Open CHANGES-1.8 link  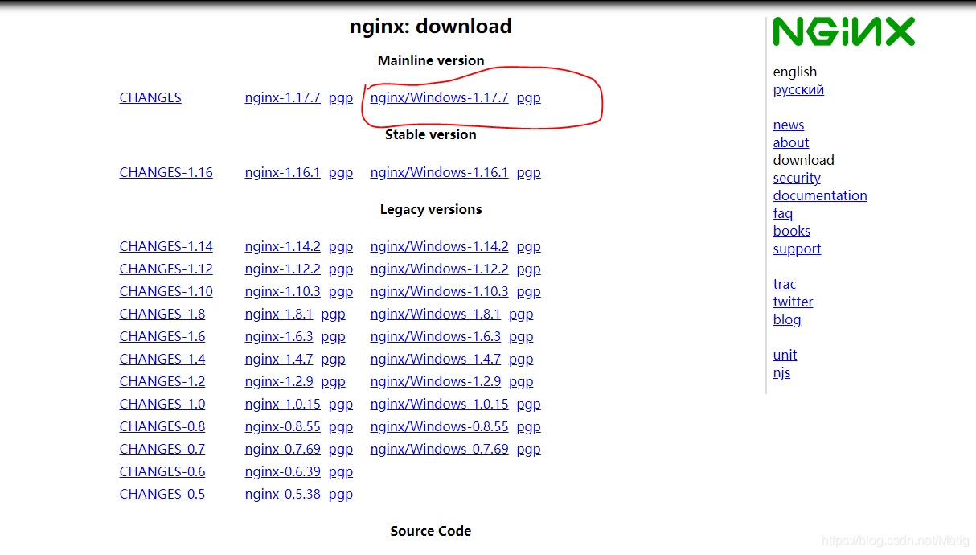pos(162,314)
